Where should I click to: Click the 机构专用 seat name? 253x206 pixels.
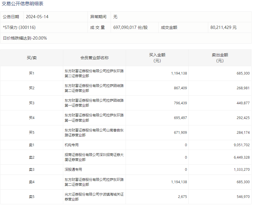[71, 145]
